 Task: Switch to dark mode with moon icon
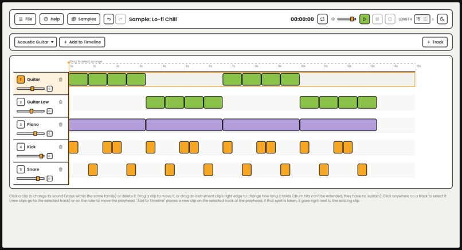tap(443, 19)
